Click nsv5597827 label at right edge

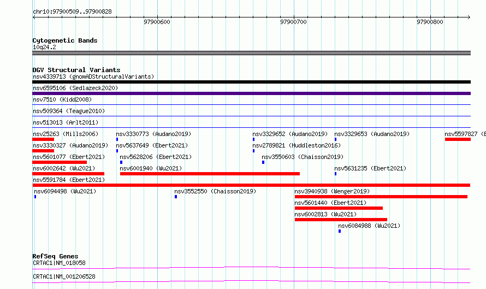point(465,134)
